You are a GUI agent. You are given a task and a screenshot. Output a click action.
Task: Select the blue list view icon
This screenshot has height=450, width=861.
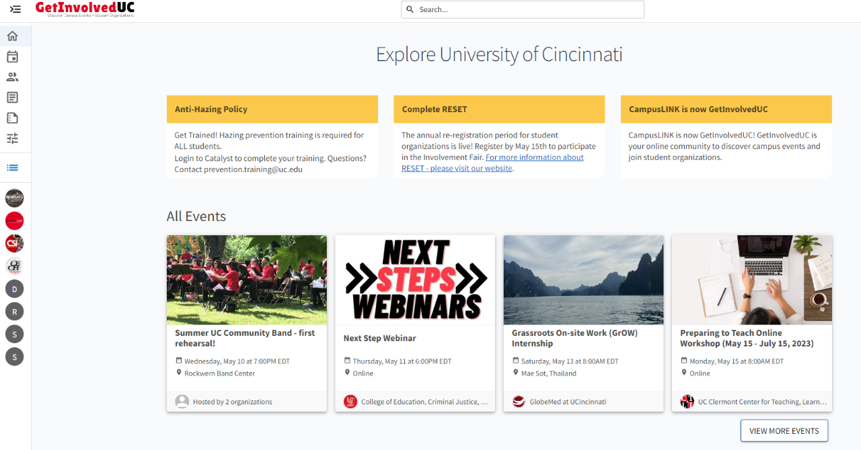12,168
